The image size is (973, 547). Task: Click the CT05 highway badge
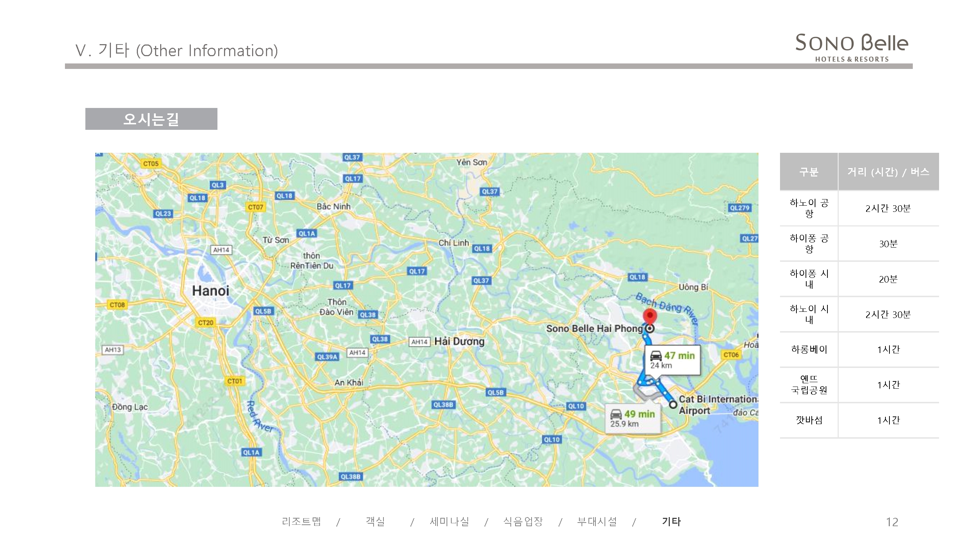pyautogui.click(x=151, y=163)
